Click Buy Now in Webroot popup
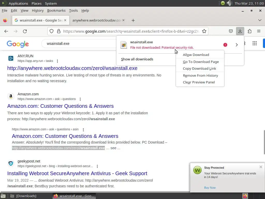The width and height of the screenshot is (265, 199). point(210,188)
